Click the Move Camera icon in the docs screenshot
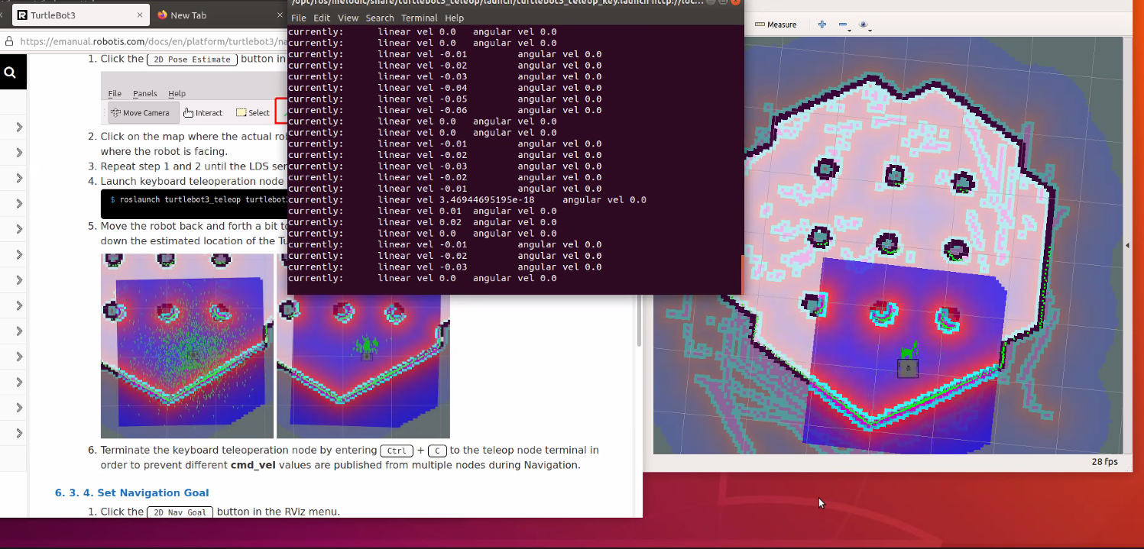 (116, 112)
